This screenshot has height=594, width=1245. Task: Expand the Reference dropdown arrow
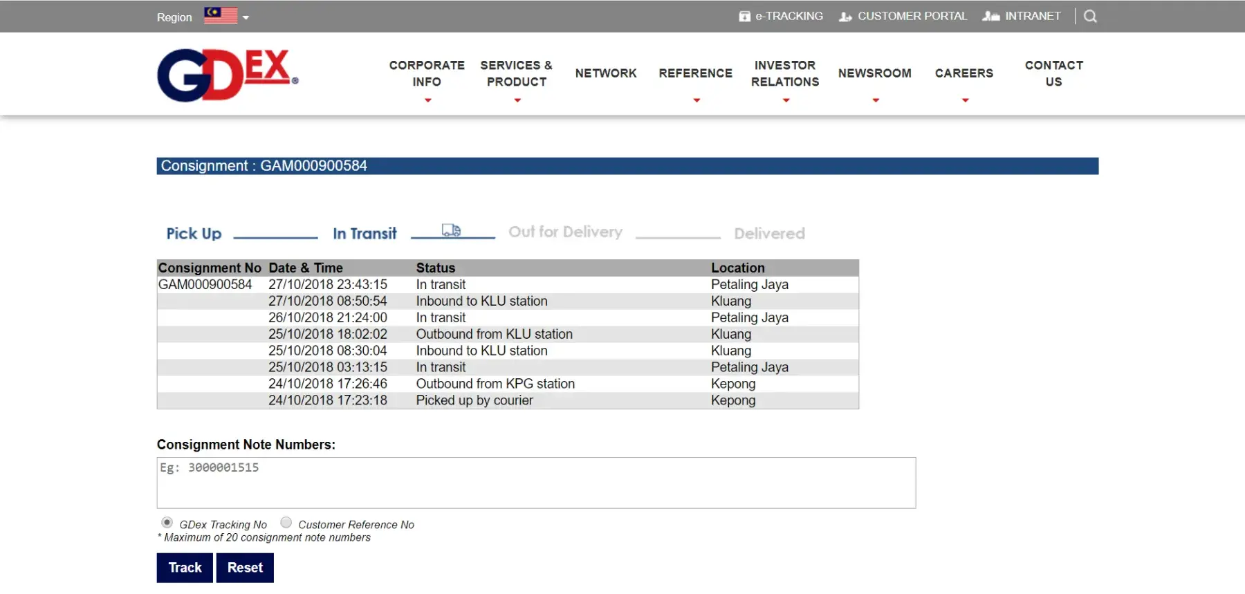tap(697, 101)
